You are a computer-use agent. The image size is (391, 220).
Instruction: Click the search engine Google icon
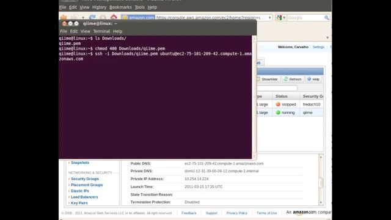pos(279,18)
